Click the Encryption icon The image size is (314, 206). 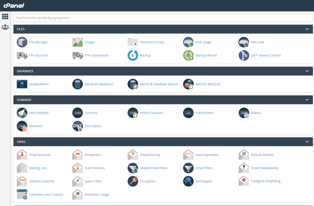pyautogui.click(x=133, y=181)
